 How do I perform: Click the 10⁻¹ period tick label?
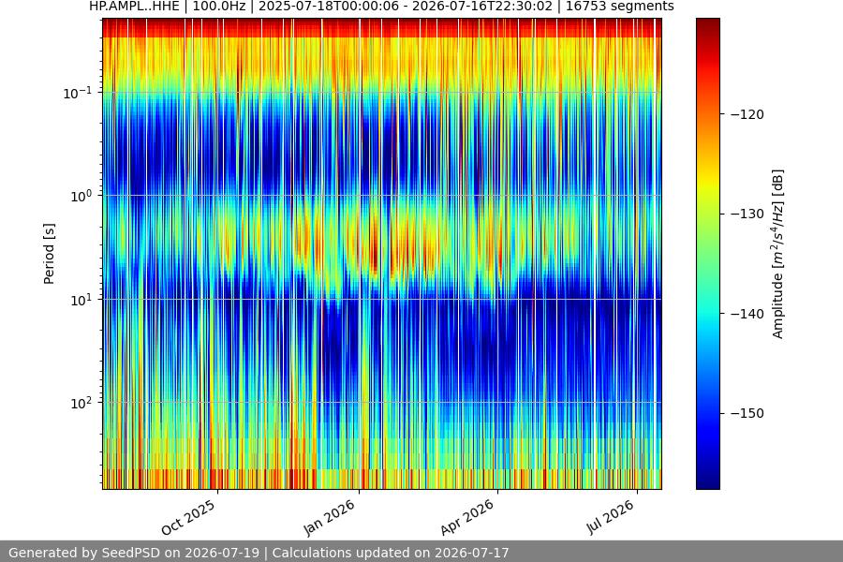tap(78, 93)
